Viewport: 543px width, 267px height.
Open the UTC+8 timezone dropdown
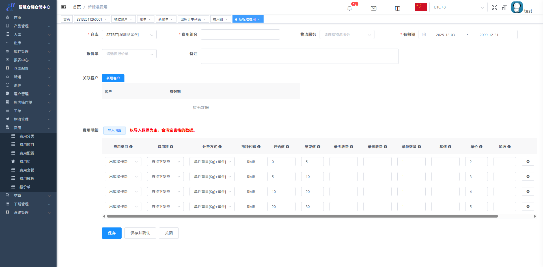(458, 7)
